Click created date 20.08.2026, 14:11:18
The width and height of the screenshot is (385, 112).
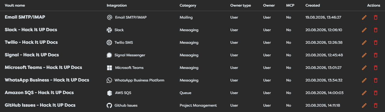point(323,105)
